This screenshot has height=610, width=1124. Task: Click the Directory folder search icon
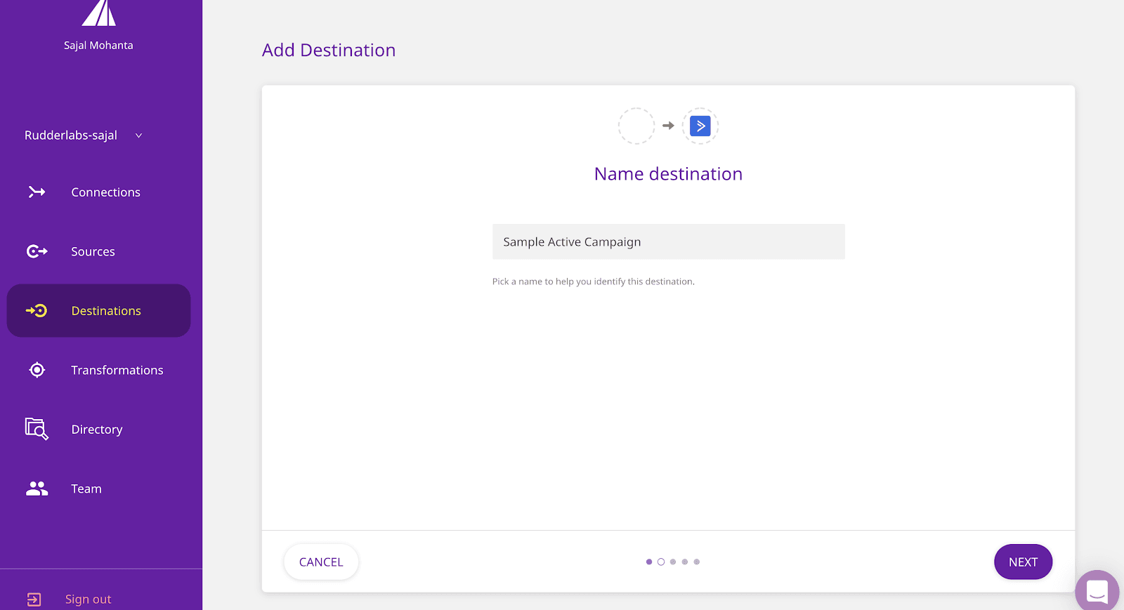coord(37,429)
